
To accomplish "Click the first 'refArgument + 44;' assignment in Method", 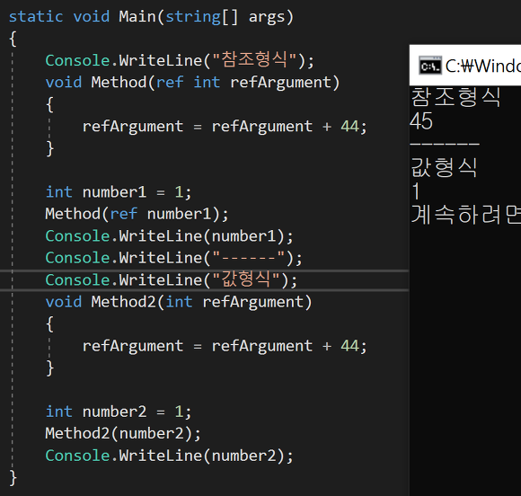I will coord(225,127).
